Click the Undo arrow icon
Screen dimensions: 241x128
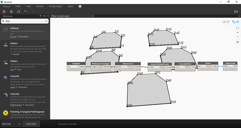pos(26,11)
